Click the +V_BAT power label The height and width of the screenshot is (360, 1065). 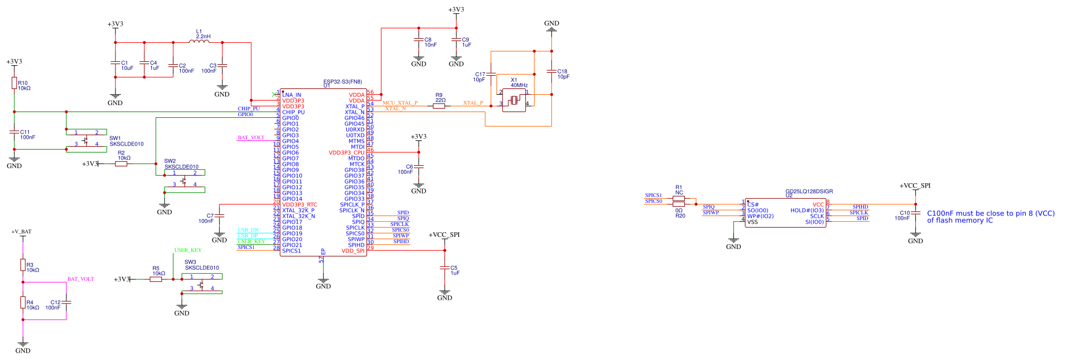[x=21, y=232]
